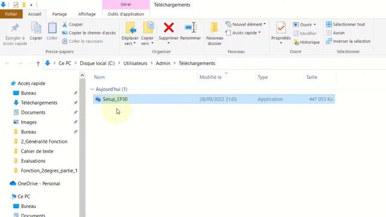
Task: Click the Modifier button
Action: 305,33
